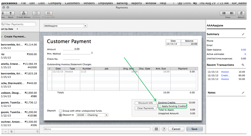The height and width of the screenshot is (136, 251).
Task: Edit the Notes section pencil icon
Action: pos(243,93)
